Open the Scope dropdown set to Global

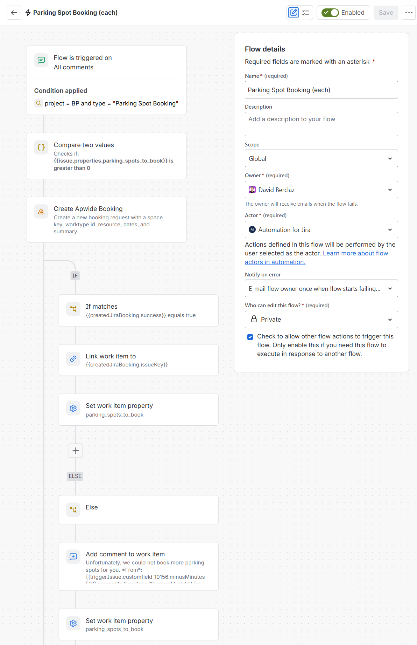(321, 158)
